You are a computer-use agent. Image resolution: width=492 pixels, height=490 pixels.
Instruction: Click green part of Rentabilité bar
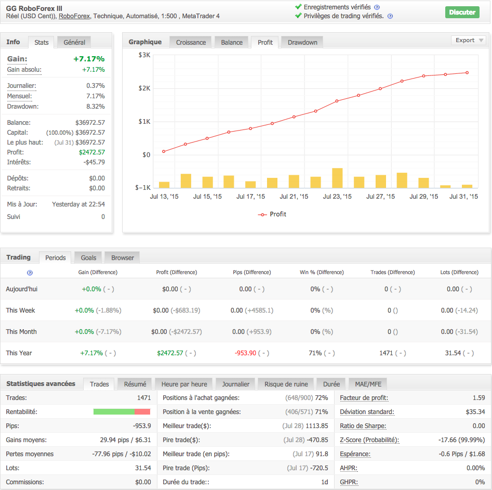[x=114, y=412]
